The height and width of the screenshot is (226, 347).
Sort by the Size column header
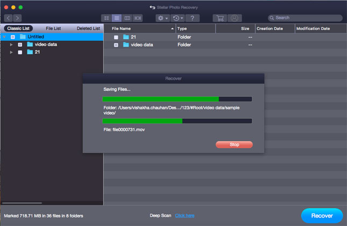(x=236, y=28)
